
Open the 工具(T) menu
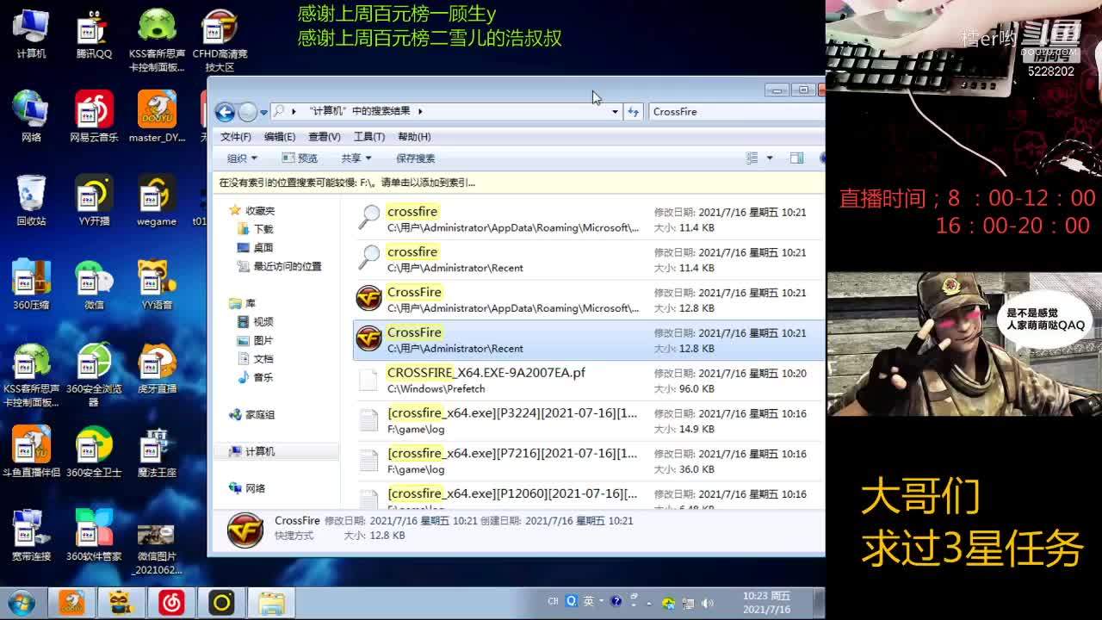coord(368,137)
